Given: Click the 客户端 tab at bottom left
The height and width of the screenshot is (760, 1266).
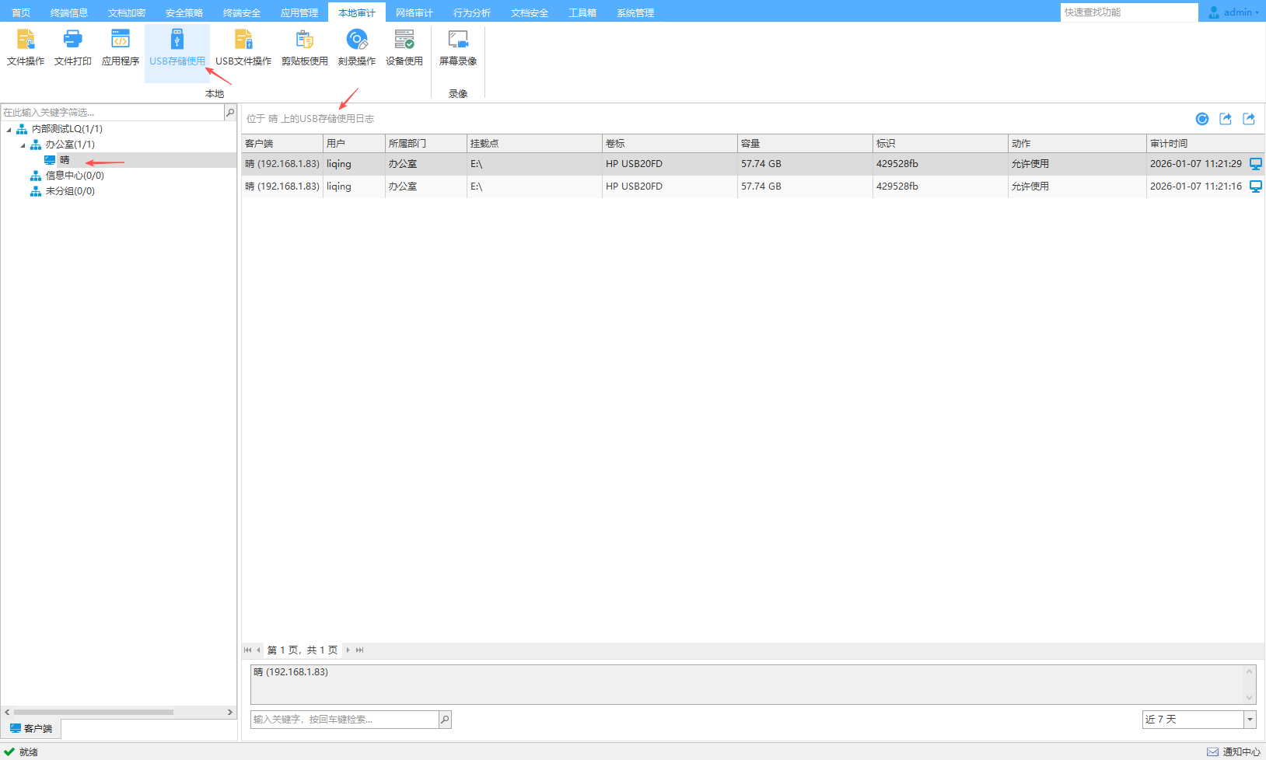Looking at the screenshot, I should coord(31,728).
